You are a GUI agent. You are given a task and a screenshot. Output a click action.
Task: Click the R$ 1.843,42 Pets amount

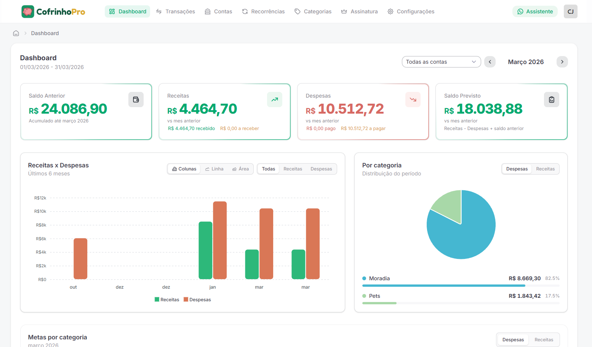point(525,296)
